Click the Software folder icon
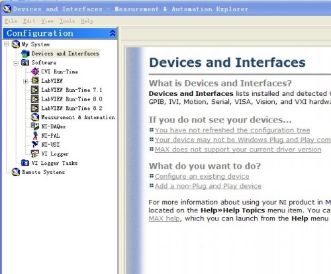Screen dimensions: 331x274 (x=25, y=63)
